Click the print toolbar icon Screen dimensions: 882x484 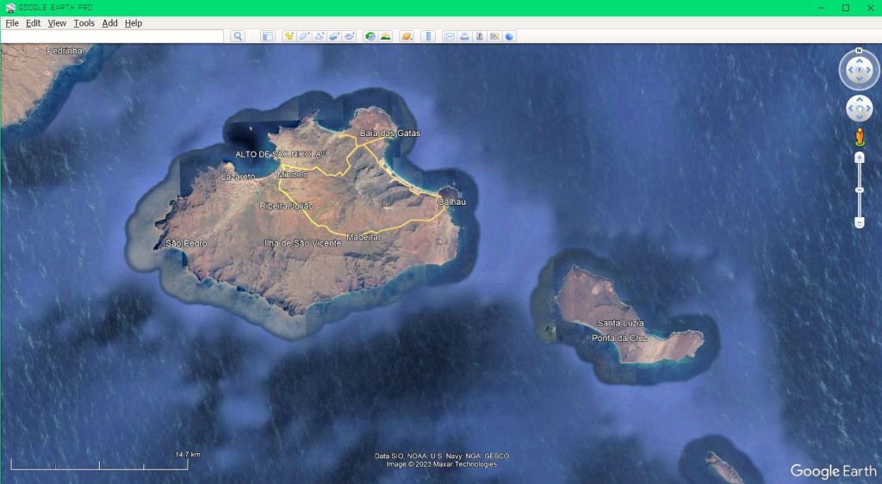tap(464, 36)
